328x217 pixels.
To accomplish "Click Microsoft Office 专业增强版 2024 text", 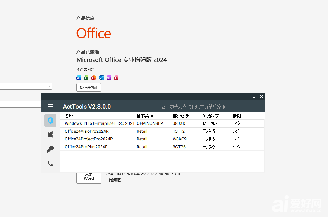I will click(x=122, y=60).
